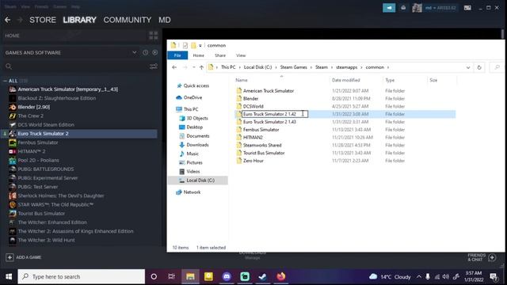Screen dimensions: 507x285
Task: Click steamapps in the address breadcrumb
Action: [x=347, y=67]
